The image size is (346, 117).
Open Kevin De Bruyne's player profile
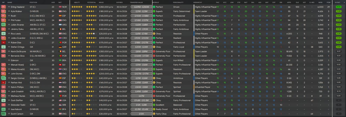[18, 51]
